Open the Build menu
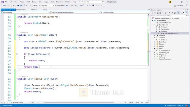 pyautogui.click(x=28, y=2)
